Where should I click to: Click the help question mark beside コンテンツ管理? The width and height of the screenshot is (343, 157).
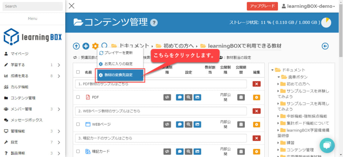[x=154, y=23]
